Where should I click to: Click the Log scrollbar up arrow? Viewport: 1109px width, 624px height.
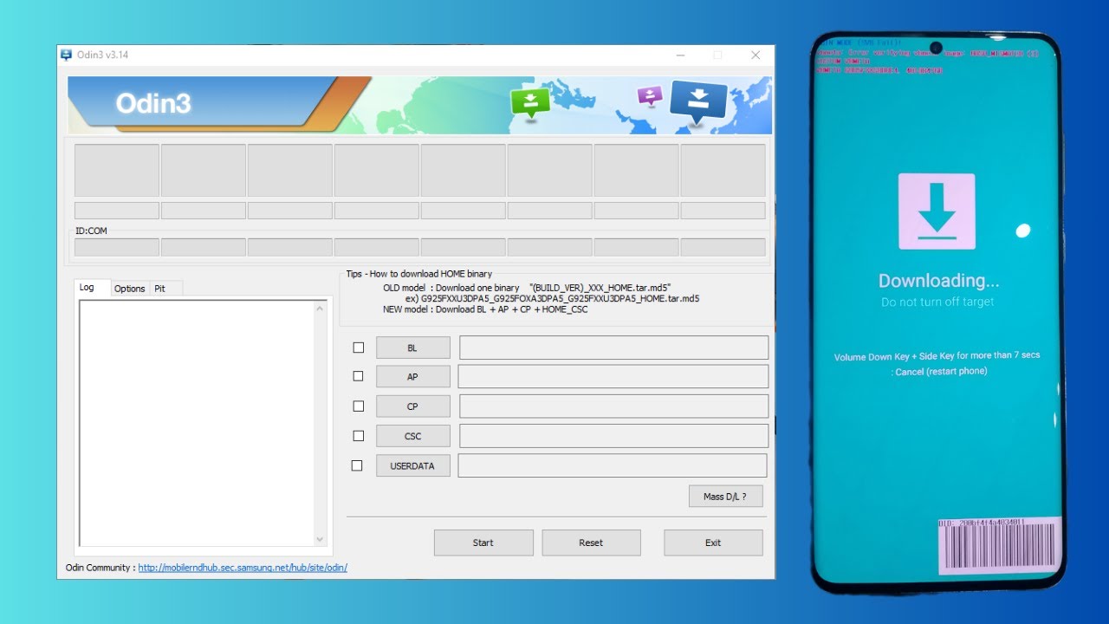coord(320,308)
